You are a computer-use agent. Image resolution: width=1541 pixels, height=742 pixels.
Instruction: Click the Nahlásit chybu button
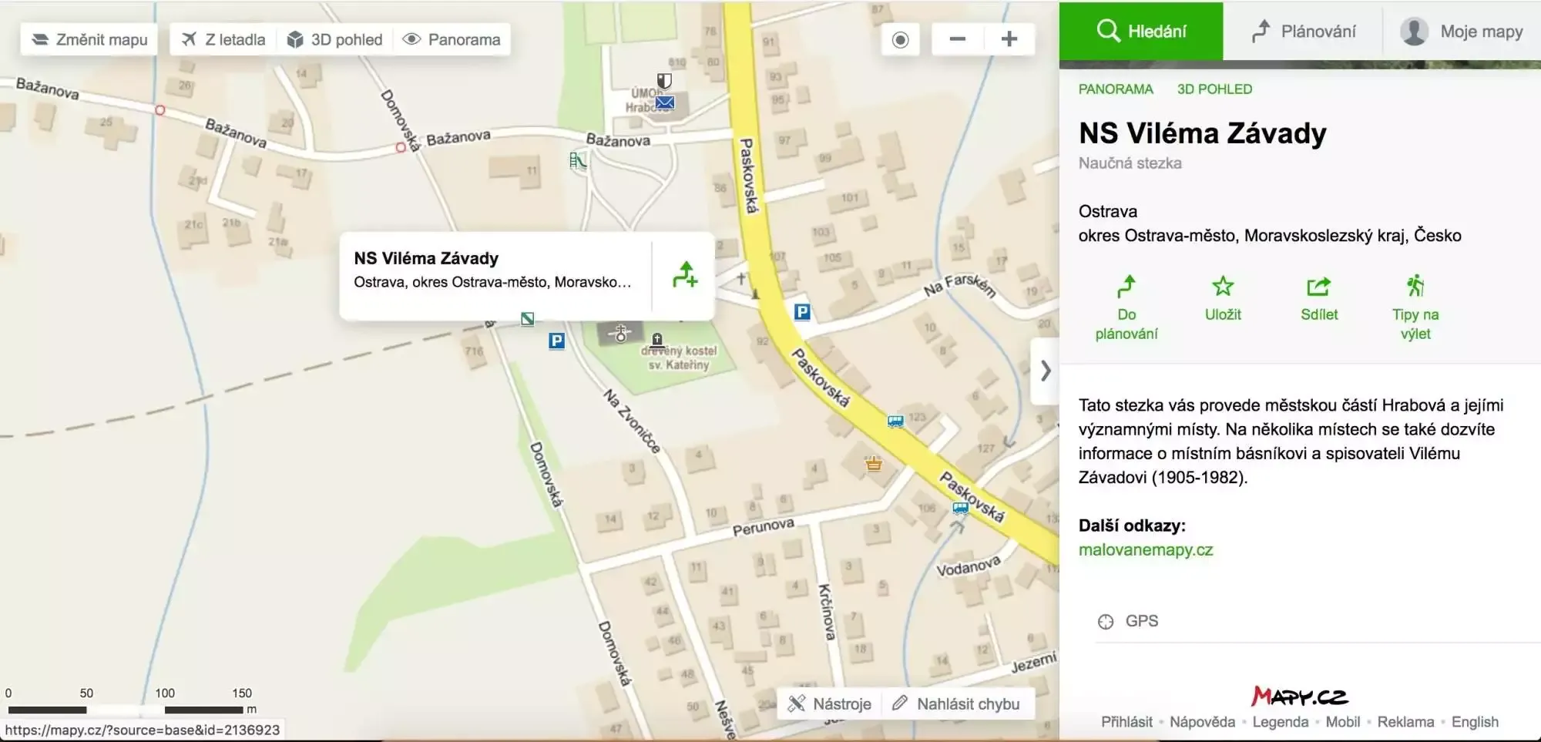point(956,704)
